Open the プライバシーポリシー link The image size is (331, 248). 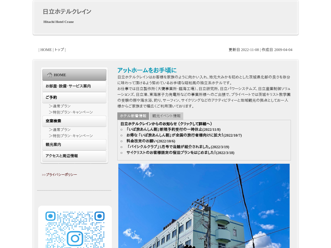click(59, 175)
